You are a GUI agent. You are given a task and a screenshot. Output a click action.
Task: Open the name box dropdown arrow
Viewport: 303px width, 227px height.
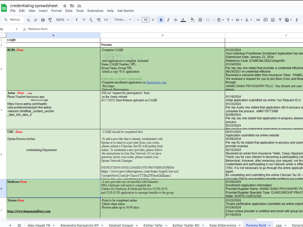click(x=17, y=29)
